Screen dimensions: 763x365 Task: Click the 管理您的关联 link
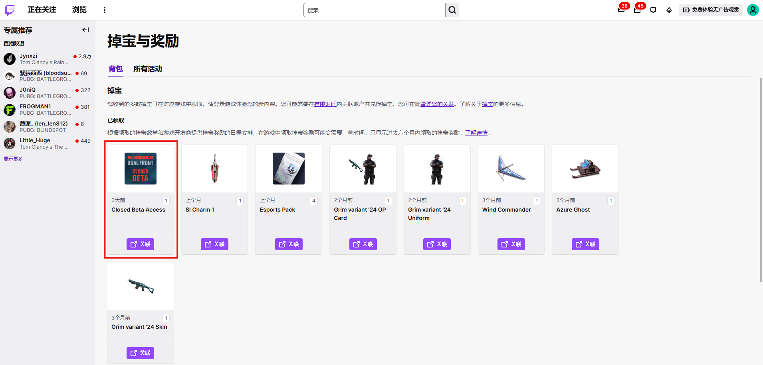(x=437, y=104)
